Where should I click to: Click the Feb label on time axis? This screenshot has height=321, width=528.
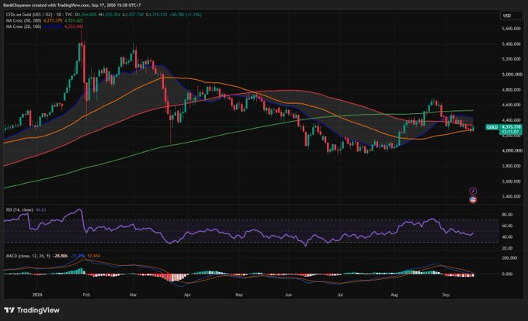tap(86, 295)
